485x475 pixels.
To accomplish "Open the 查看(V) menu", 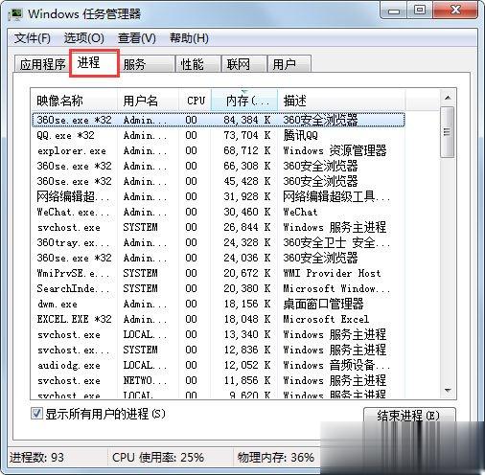I will pos(137,38).
